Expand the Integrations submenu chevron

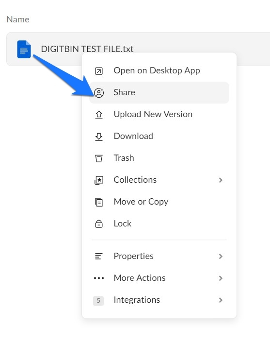click(221, 300)
